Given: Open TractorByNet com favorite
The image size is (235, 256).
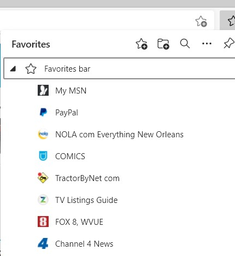Looking at the screenshot, I should (87, 178).
